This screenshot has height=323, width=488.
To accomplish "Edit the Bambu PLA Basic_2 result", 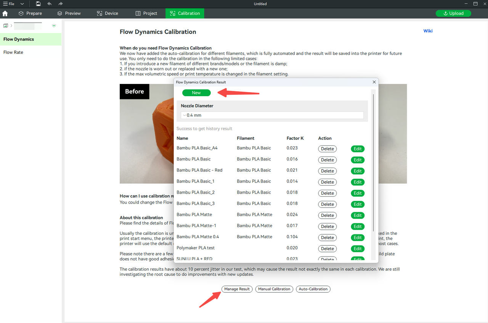I will [358, 193].
